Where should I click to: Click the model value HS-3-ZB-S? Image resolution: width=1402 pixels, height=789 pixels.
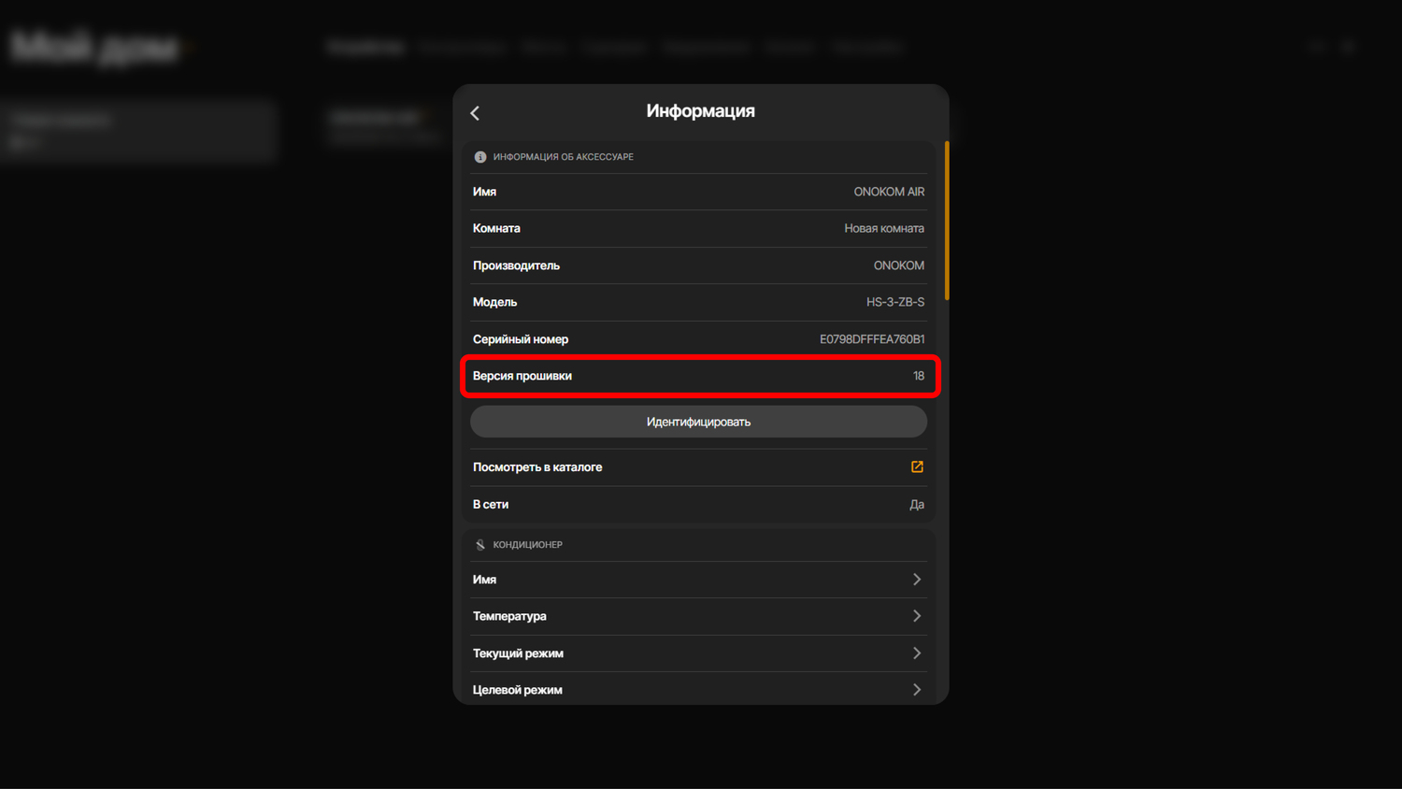coord(894,302)
